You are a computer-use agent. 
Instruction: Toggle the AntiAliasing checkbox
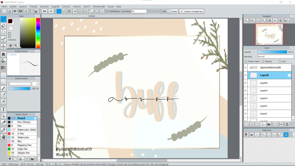[x=107, y=11]
